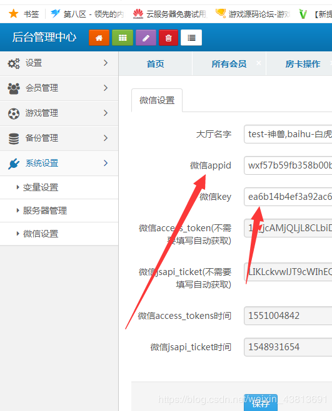Click the white list menu icon
The image size is (332, 411).
click(x=191, y=38)
